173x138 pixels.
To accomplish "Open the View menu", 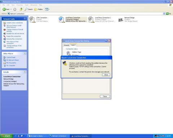I will [13, 5].
